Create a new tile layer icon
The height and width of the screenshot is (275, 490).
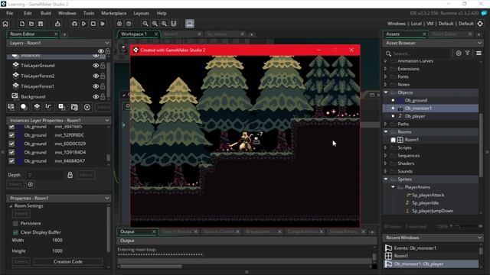point(37,107)
